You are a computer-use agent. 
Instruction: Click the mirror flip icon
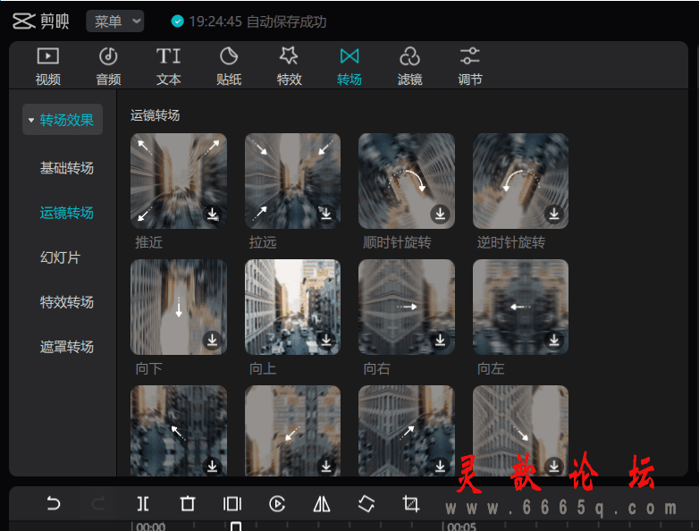[322, 504]
